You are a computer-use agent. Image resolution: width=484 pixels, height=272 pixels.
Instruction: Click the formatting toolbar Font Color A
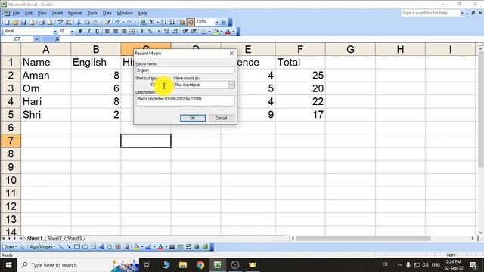click(228, 31)
